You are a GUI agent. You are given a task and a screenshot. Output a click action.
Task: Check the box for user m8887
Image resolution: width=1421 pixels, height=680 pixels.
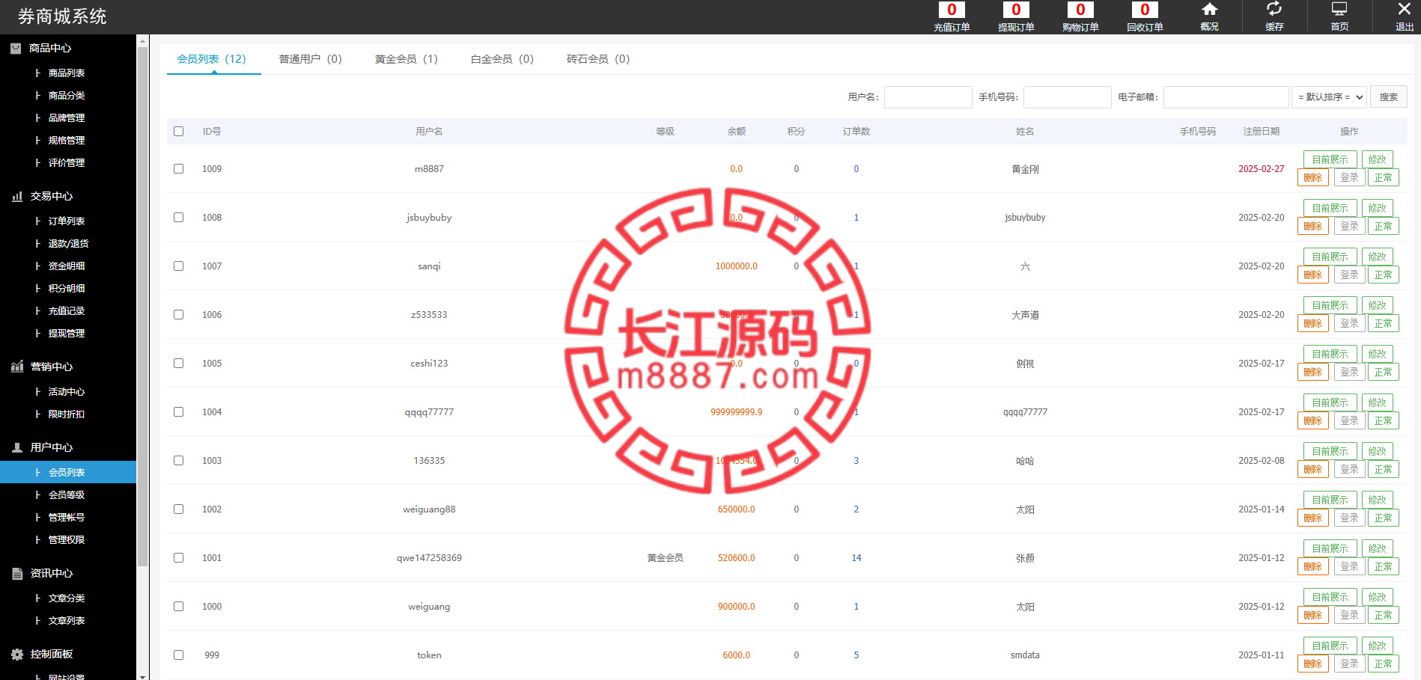point(178,168)
